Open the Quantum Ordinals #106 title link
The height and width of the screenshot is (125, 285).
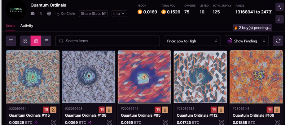(253, 115)
